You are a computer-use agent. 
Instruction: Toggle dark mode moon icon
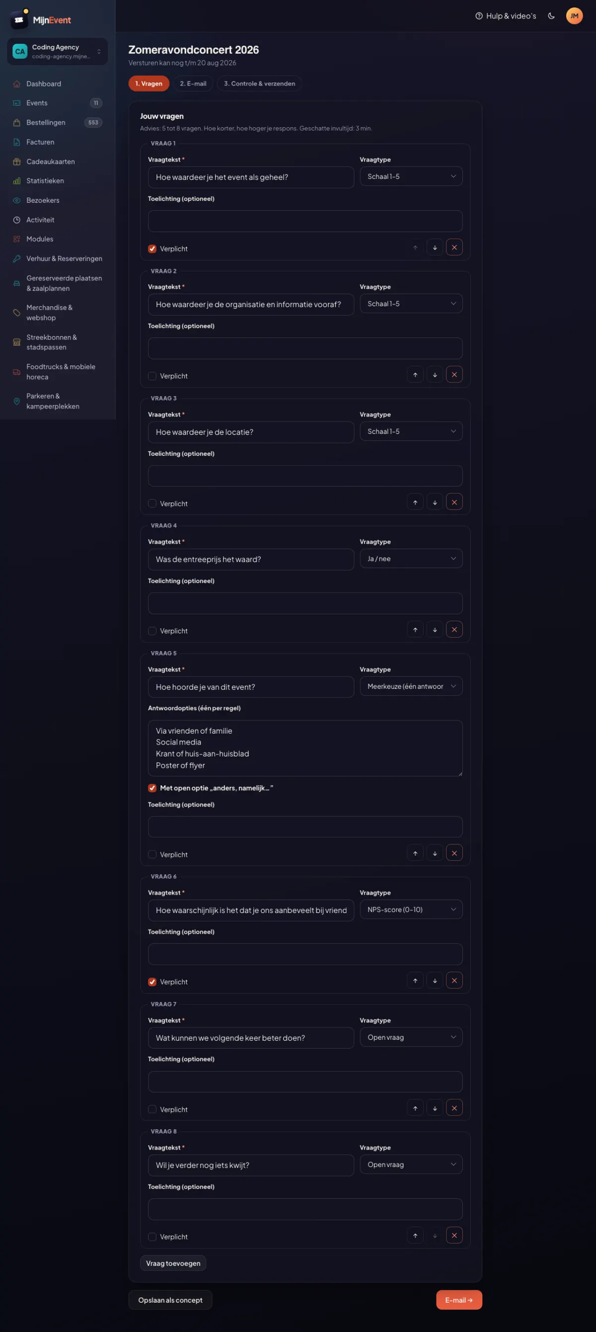point(551,16)
